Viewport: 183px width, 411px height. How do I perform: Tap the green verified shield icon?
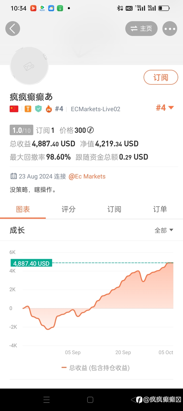pyautogui.click(x=38, y=109)
